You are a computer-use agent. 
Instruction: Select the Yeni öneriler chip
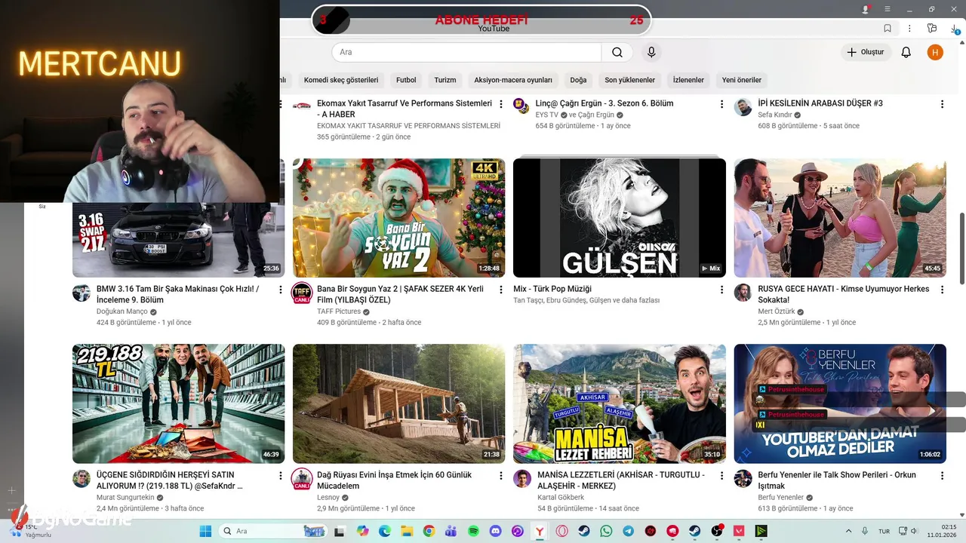coord(742,80)
